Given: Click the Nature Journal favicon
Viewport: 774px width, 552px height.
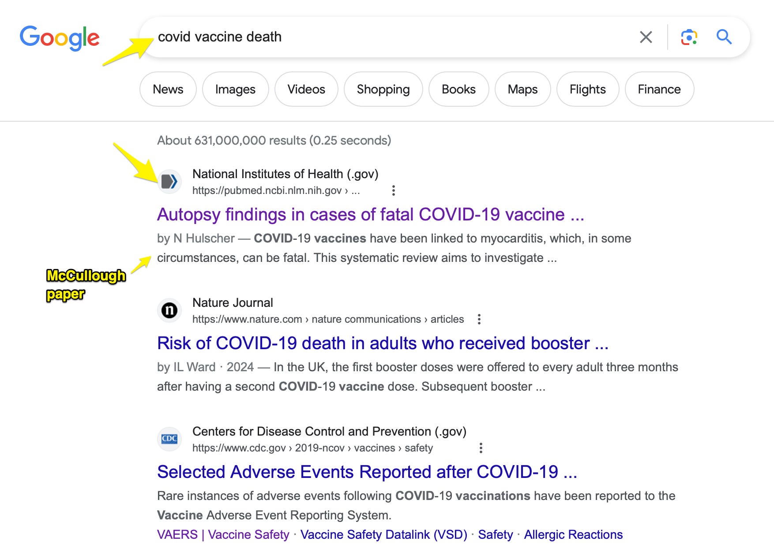Looking at the screenshot, I should tap(169, 310).
